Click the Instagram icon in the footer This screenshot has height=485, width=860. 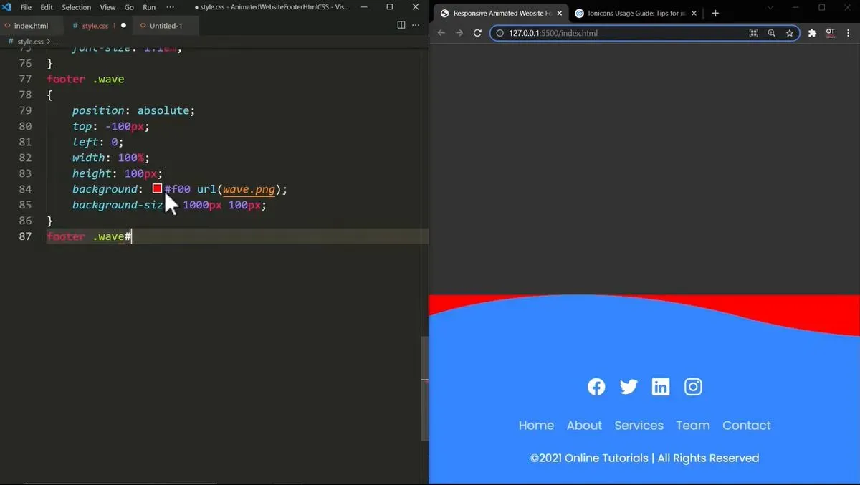(693, 387)
